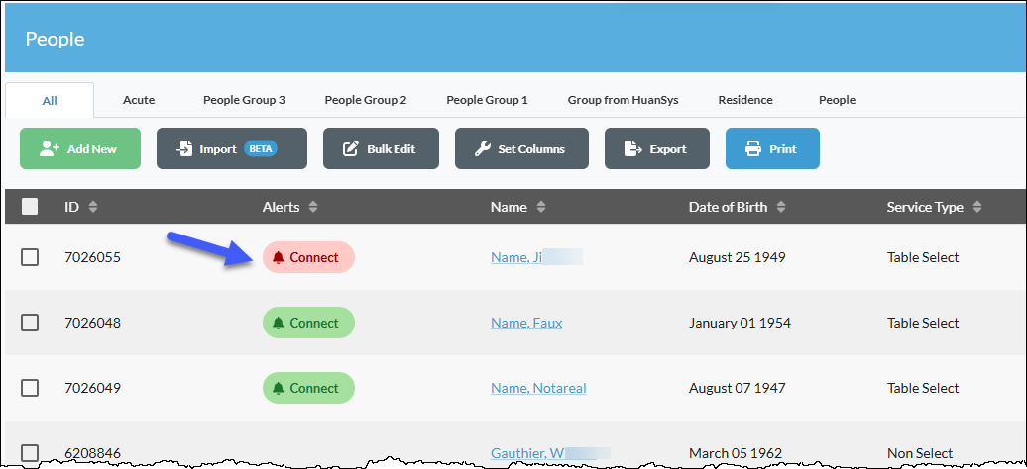1027x469 pixels.
Task: Check the box for ID 7026049
Action: [30, 388]
